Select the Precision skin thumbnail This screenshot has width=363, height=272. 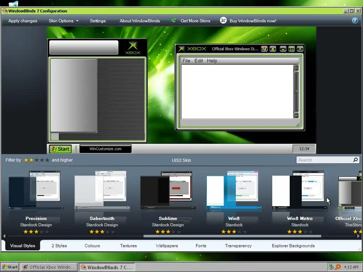click(x=36, y=190)
